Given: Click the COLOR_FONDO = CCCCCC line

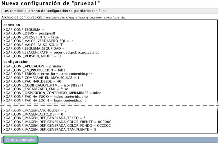Looking at the screenshot, I should coord(57,125).
